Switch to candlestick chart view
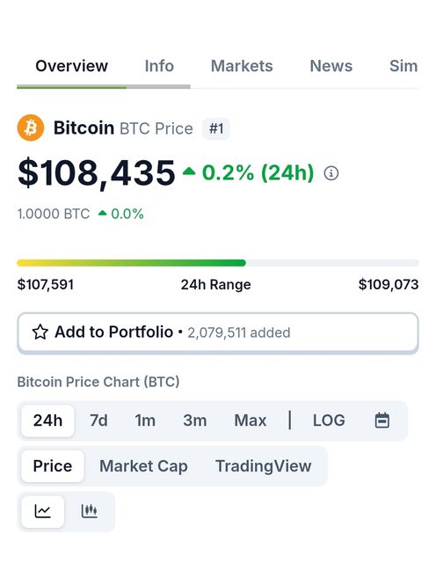The height and width of the screenshot is (563, 436). (90, 511)
